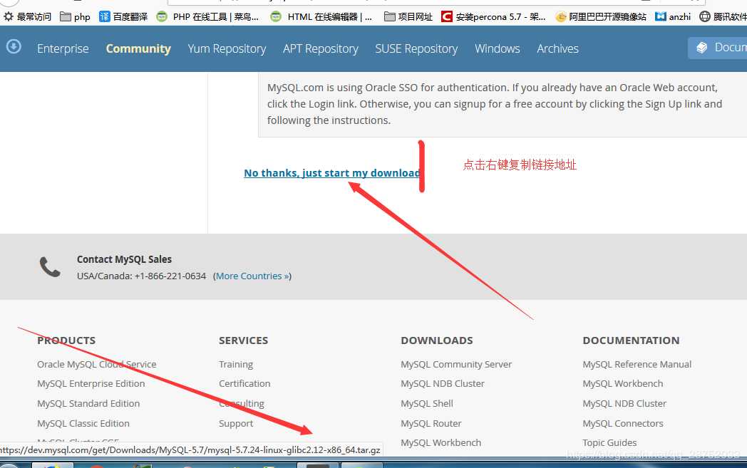Screen dimensions: 747x468
Task: Click the Documentation button with book icon
Action: coord(718,48)
